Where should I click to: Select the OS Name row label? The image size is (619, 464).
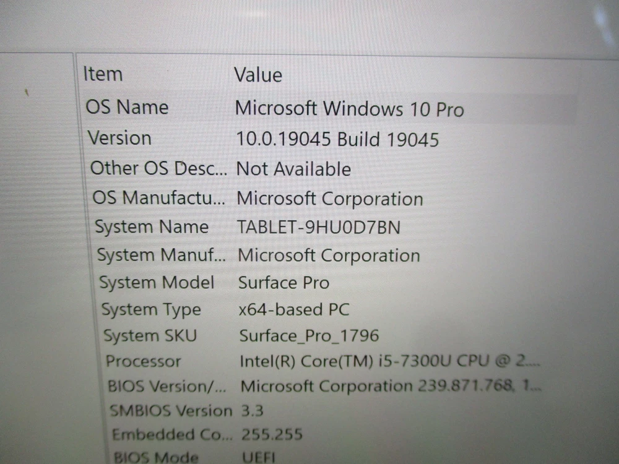coord(127,107)
